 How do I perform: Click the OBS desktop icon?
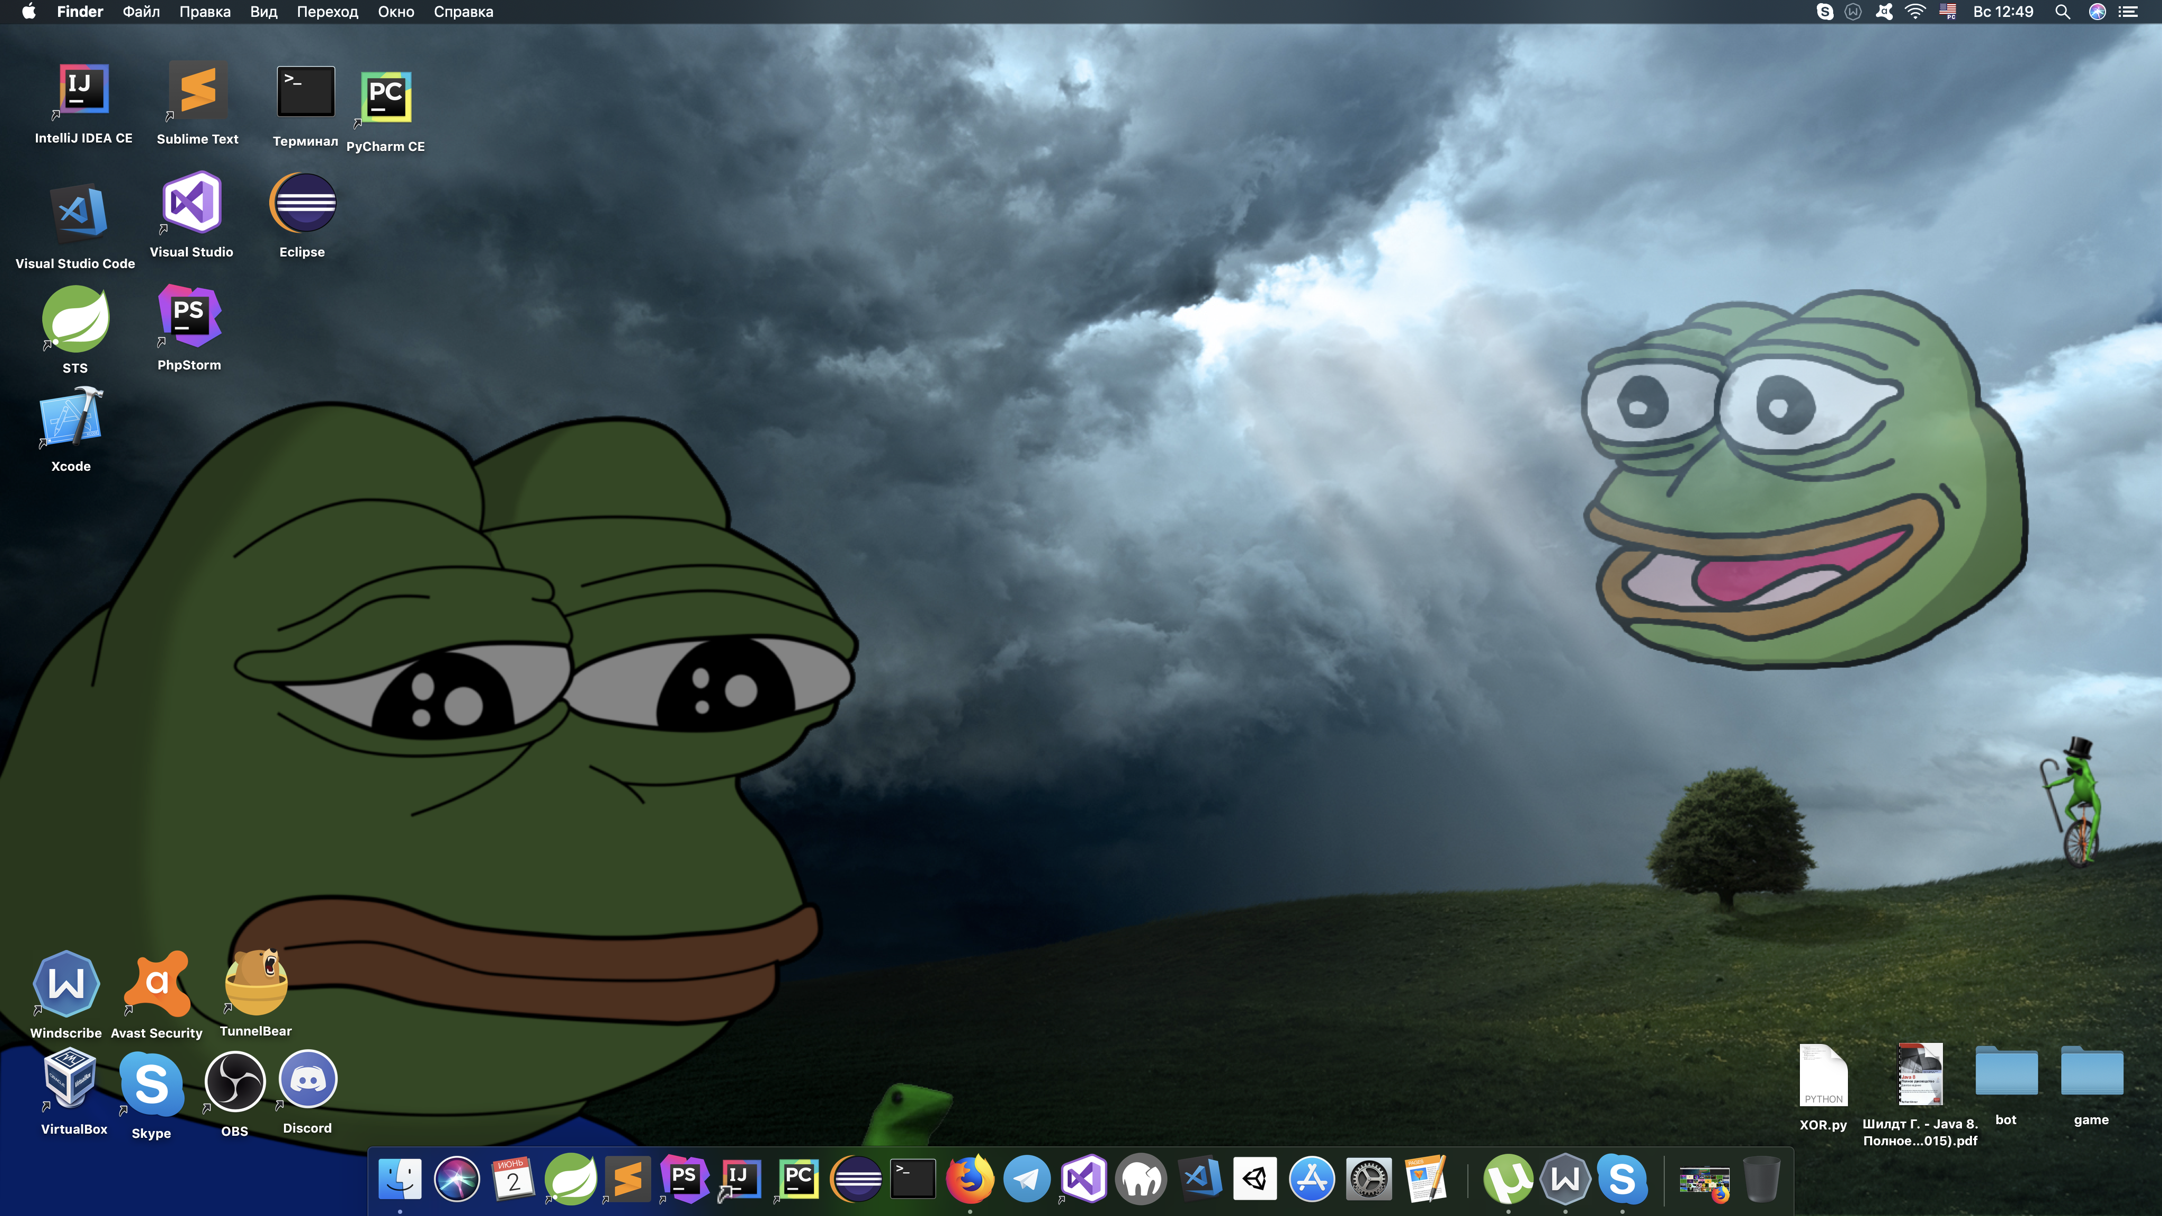point(235,1081)
